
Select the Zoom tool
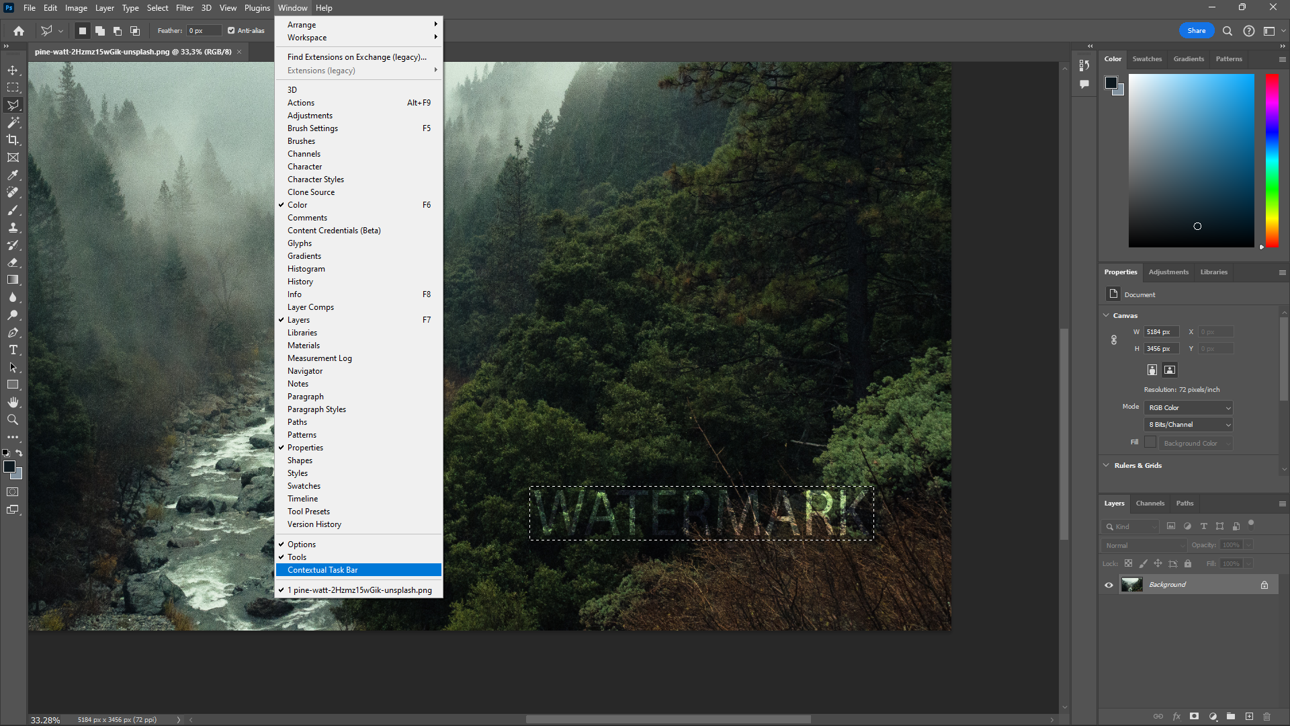pos(13,419)
